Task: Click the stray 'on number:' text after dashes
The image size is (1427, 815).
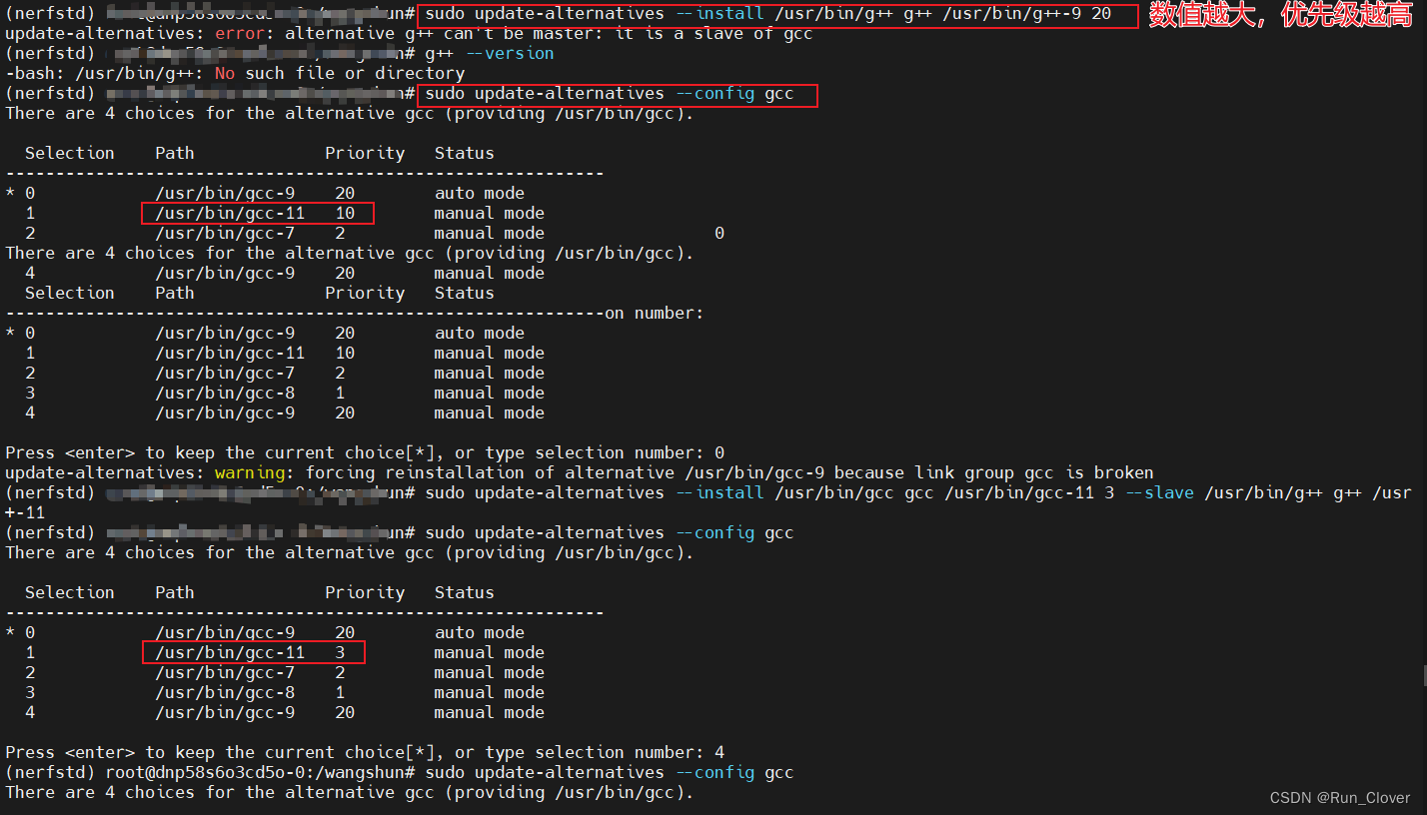Action: pyautogui.click(x=655, y=314)
